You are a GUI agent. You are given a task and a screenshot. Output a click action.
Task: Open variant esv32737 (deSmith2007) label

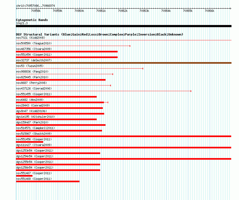[34, 60]
